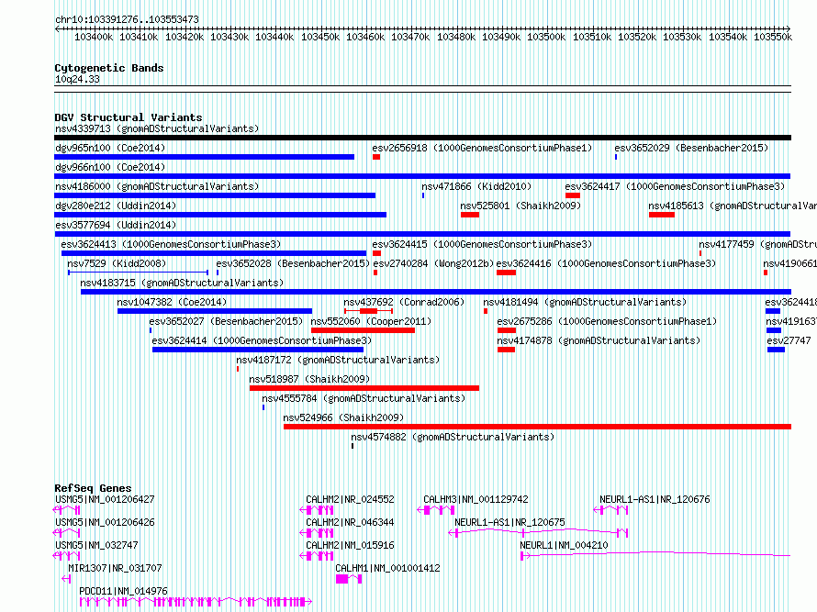The width and height of the screenshot is (817, 612).
Task: Open the CALHM2|NR_046344 gene label
Action: 350,522
